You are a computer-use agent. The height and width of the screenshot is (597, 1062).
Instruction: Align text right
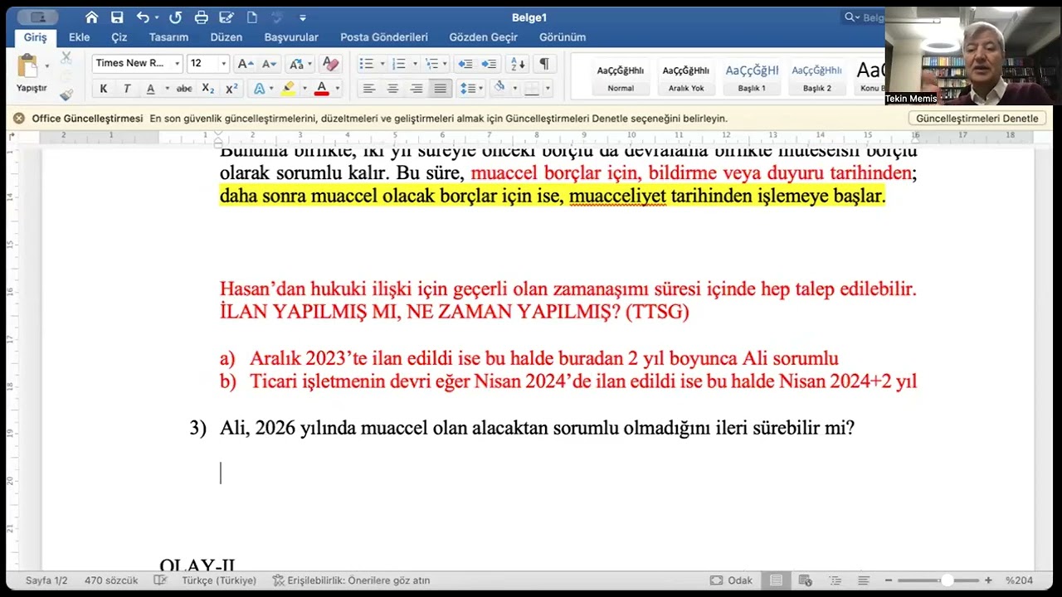[417, 89]
